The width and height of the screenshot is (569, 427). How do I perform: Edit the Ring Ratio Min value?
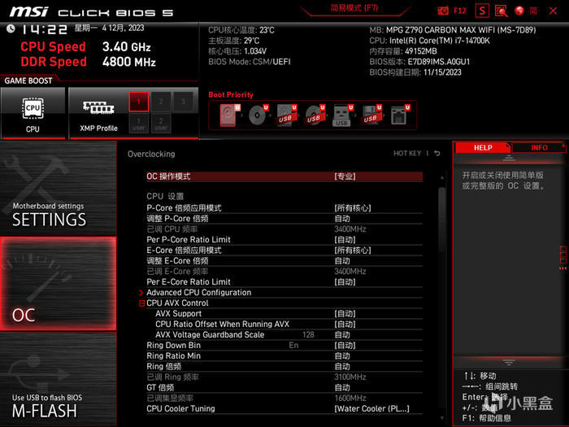pos(284,356)
